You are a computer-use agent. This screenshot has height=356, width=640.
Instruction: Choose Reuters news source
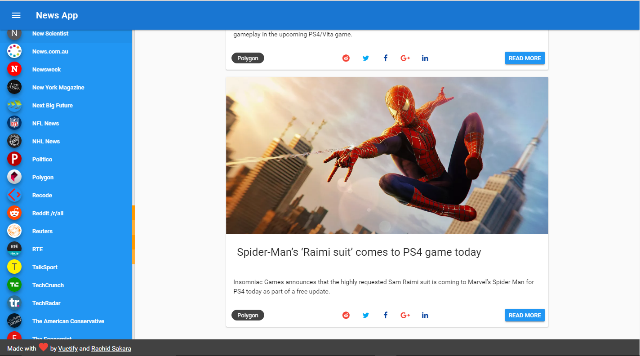pyautogui.click(x=66, y=231)
